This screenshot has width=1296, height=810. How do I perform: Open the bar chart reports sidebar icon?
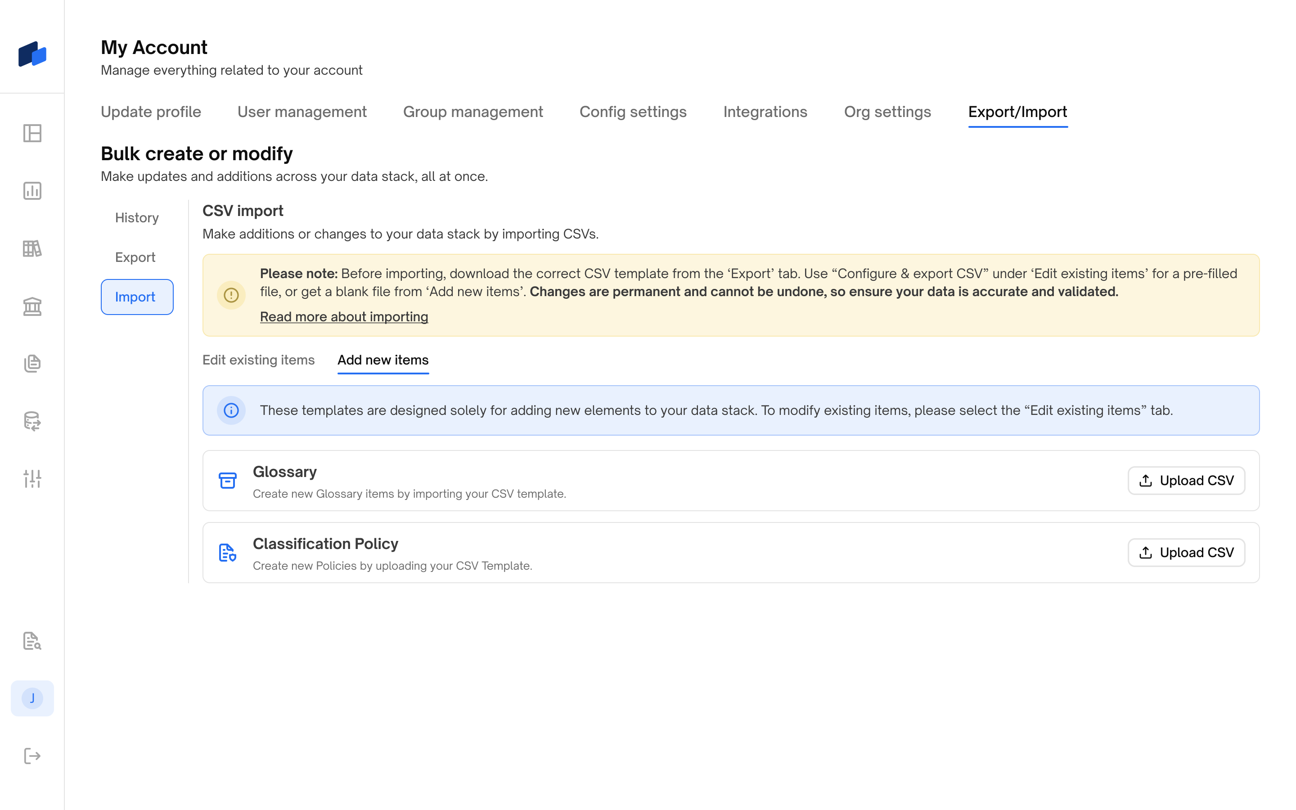(32, 191)
